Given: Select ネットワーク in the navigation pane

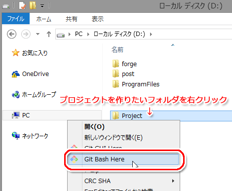Looking at the screenshot, I should 35,136.
